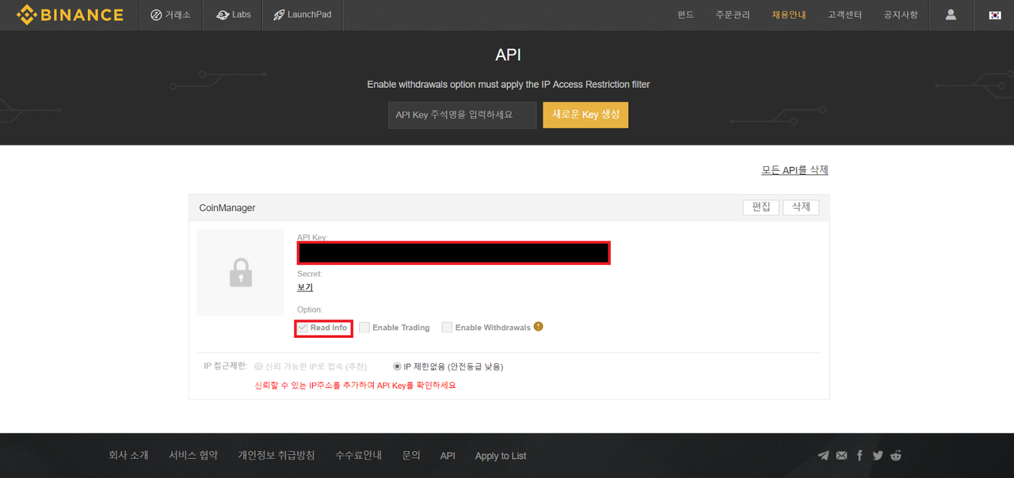Click the 보기 link under Secret

point(305,287)
